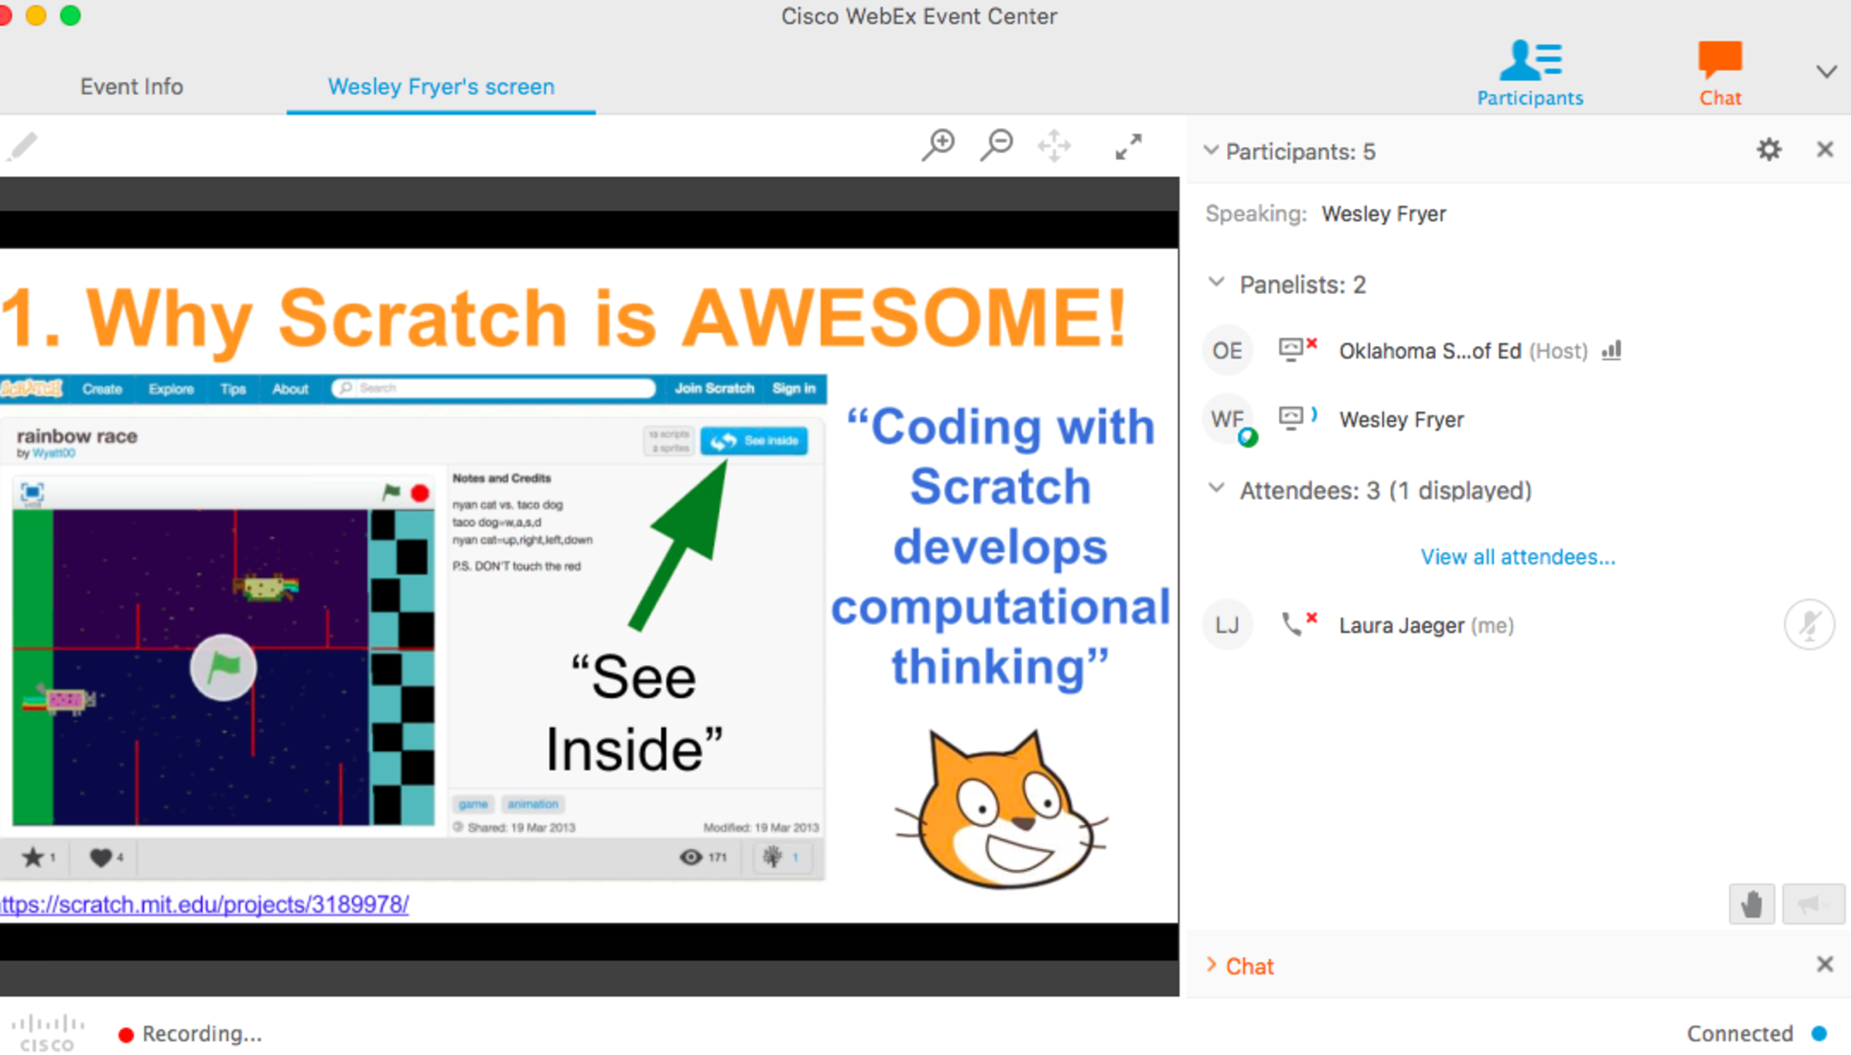Select the pencil annotation tool
This screenshot has width=1851, height=1055.
(x=23, y=146)
